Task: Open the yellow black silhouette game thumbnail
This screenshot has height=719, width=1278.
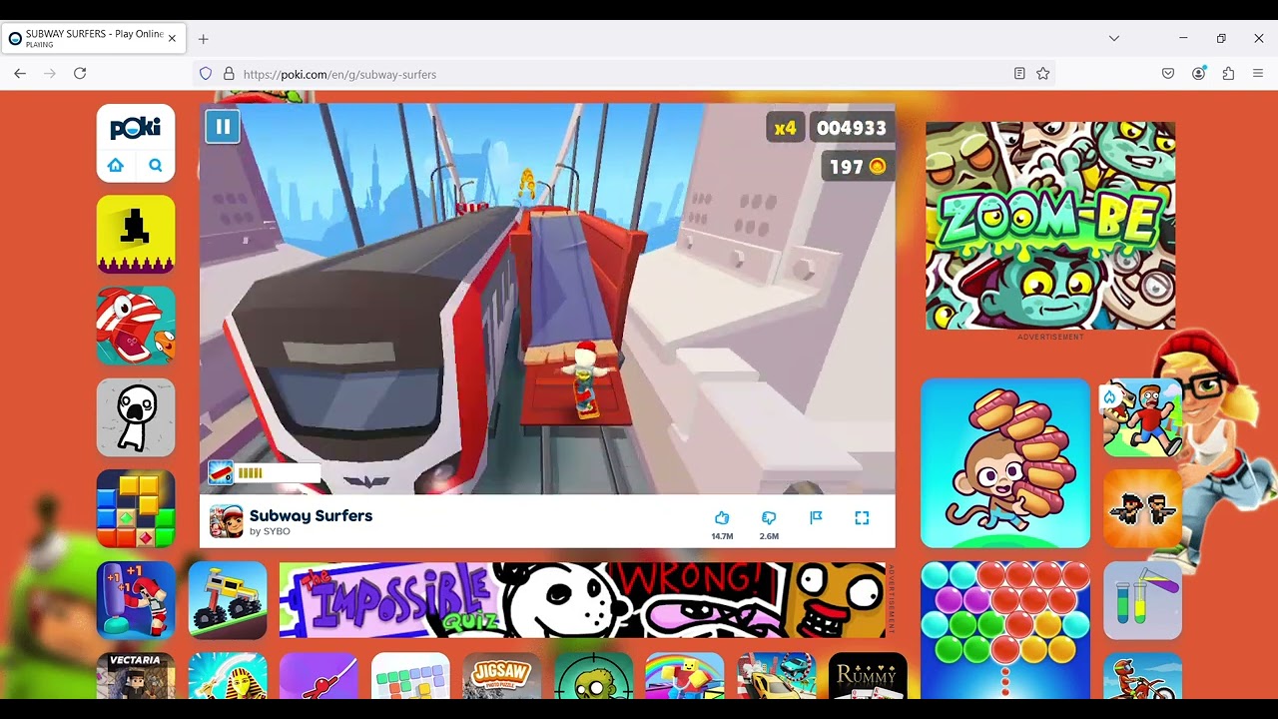Action: [136, 234]
